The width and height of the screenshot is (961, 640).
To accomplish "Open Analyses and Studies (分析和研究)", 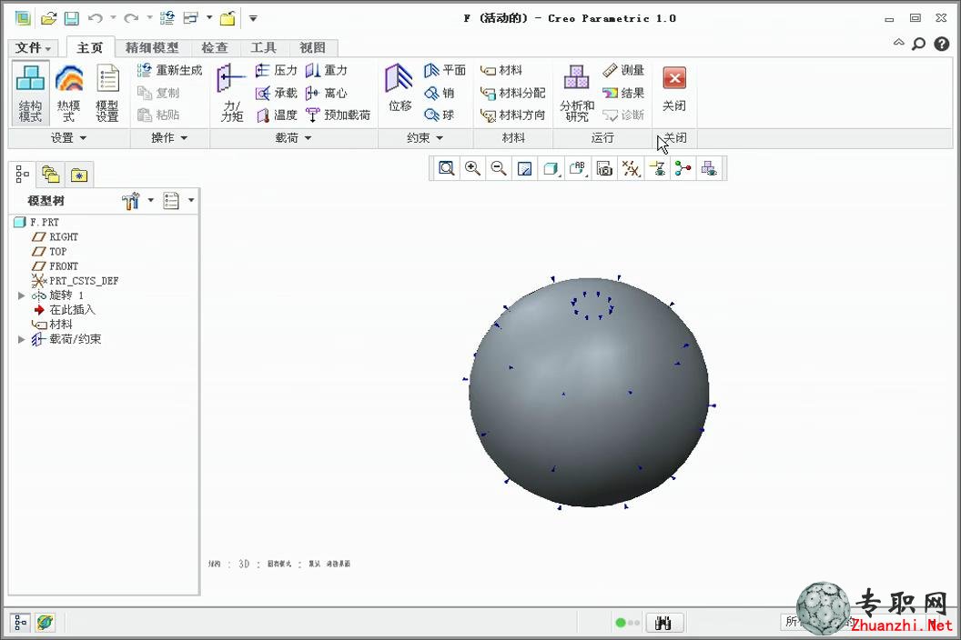I will coord(577,93).
